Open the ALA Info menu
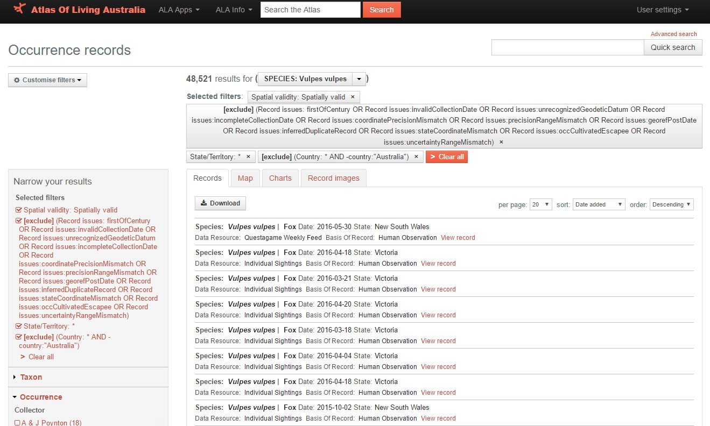 [x=233, y=9]
